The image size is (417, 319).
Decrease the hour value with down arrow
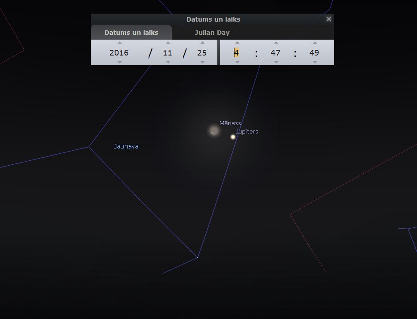[x=237, y=62]
